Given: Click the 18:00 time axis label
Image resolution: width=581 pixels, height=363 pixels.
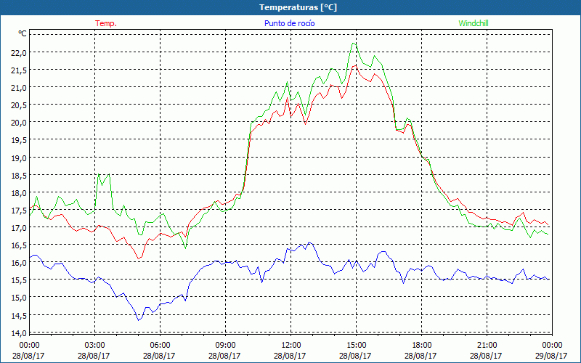Looking at the screenshot, I should [422, 346].
